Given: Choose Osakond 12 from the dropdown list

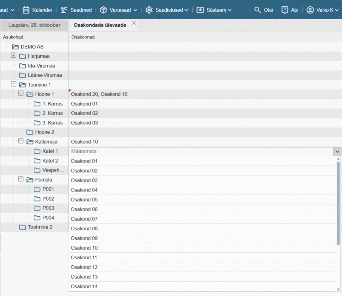Looking at the screenshot, I should click(x=84, y=267).
